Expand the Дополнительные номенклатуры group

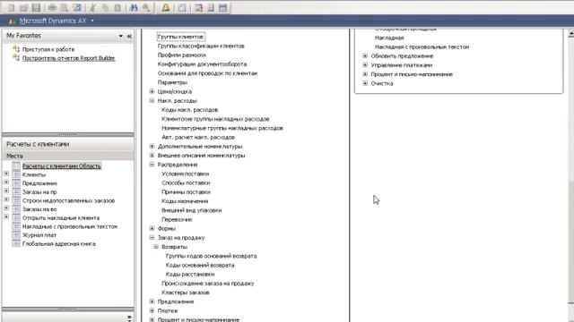tap(152, 146)
